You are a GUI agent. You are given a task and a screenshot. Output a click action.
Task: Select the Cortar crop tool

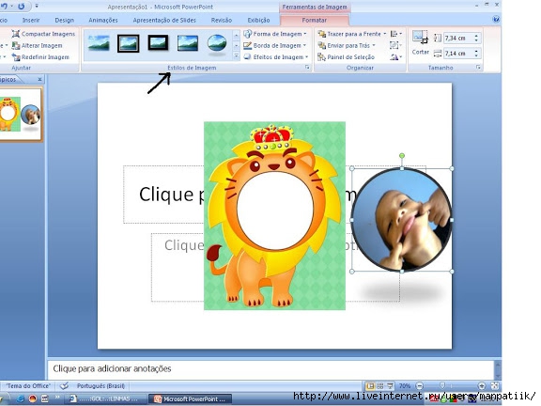coord(420,43)
